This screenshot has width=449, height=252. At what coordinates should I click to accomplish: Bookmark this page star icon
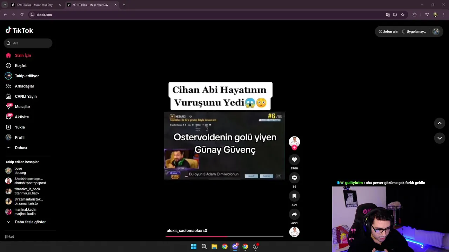click(x=403, y=15)
